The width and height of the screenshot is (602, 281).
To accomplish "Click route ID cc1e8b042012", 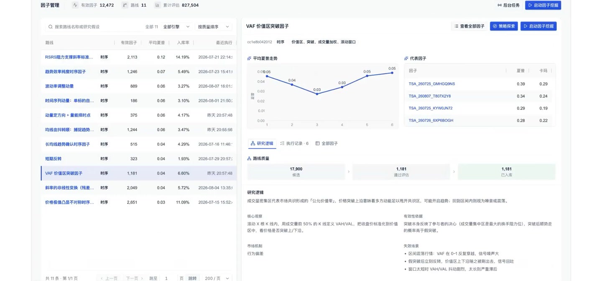I will [260, 42].
